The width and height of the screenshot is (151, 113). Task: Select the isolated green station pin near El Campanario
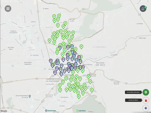click(x=81, y=47)
